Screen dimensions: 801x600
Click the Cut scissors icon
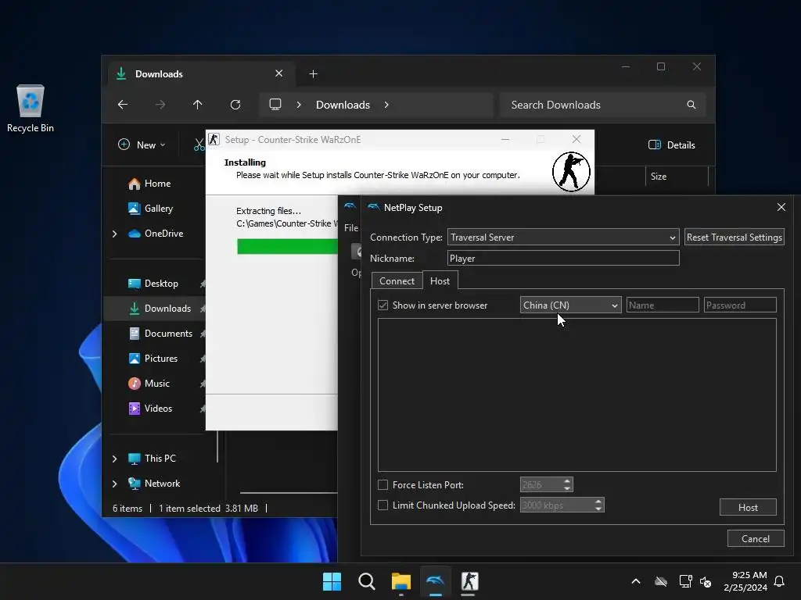coord(199,145)
